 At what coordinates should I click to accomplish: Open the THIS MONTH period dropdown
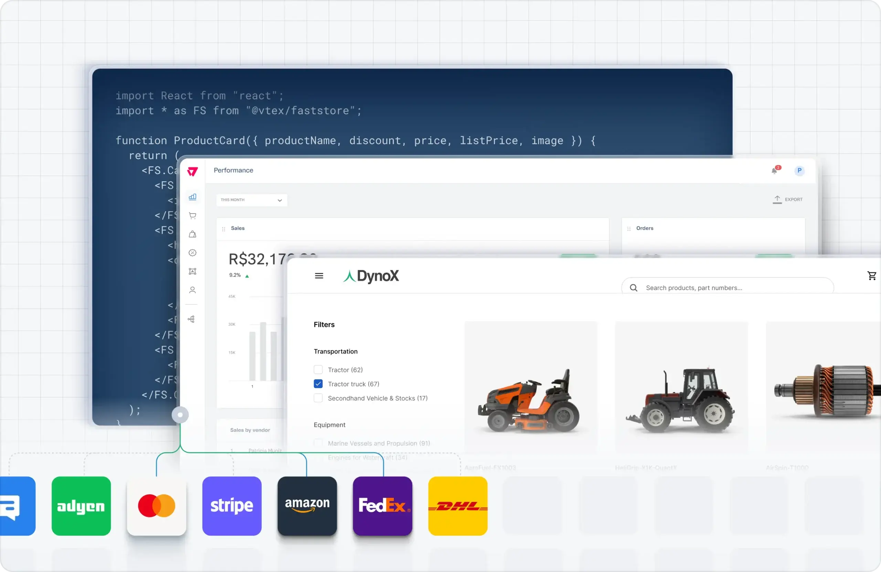point(252,200)
